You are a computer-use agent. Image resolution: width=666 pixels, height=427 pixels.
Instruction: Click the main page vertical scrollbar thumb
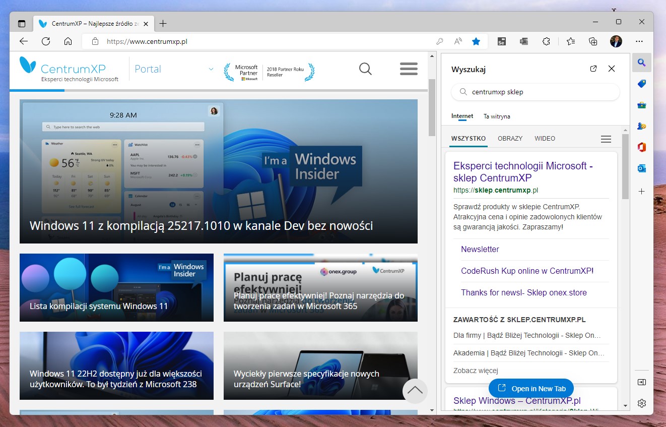point(432,107)
